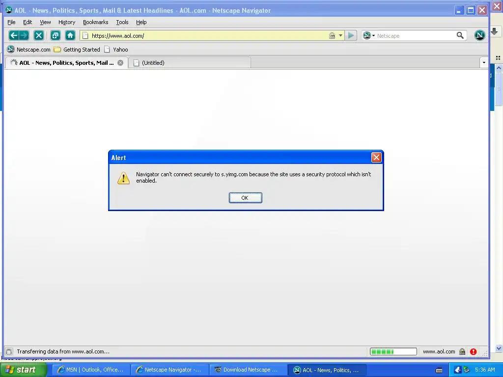The height and width of the screenshot is (377, 503).
Task: Click the 5:36 AM clock
Action: point(485,370)
